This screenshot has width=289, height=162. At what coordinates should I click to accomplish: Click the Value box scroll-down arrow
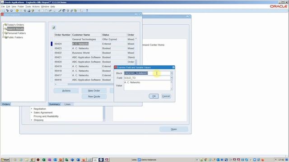click(172, 89)
